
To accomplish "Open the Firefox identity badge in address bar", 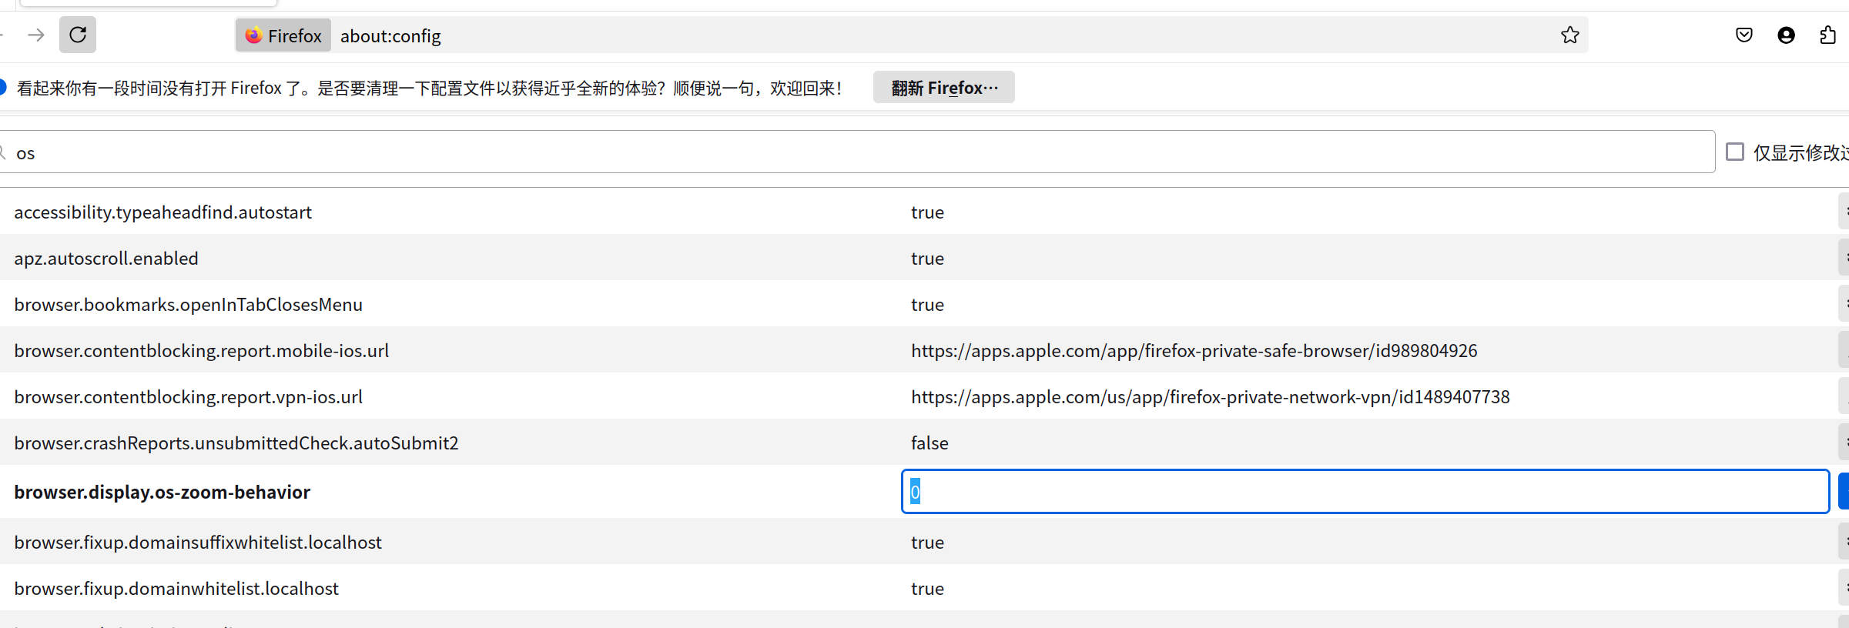I will (x=283, y=35).
